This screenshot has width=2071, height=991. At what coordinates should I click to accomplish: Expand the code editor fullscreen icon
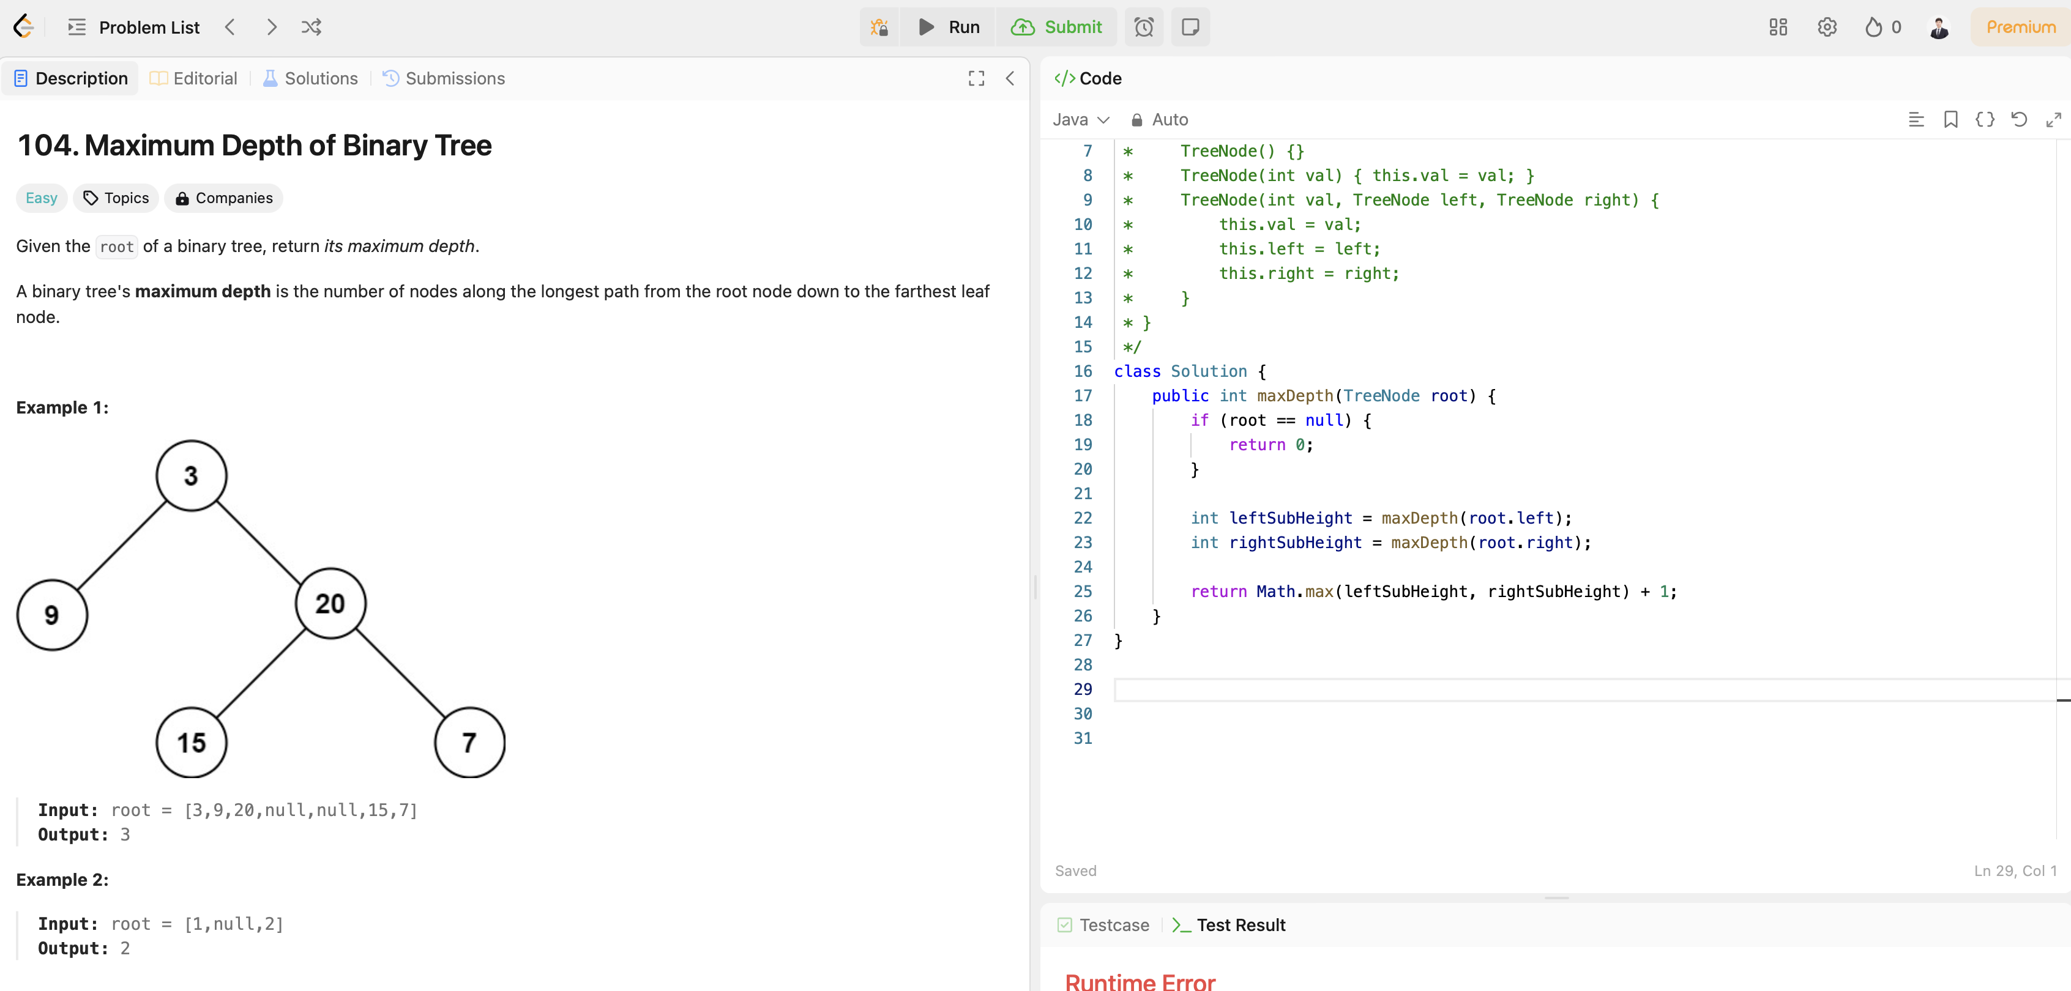[x=2053, y=120]
